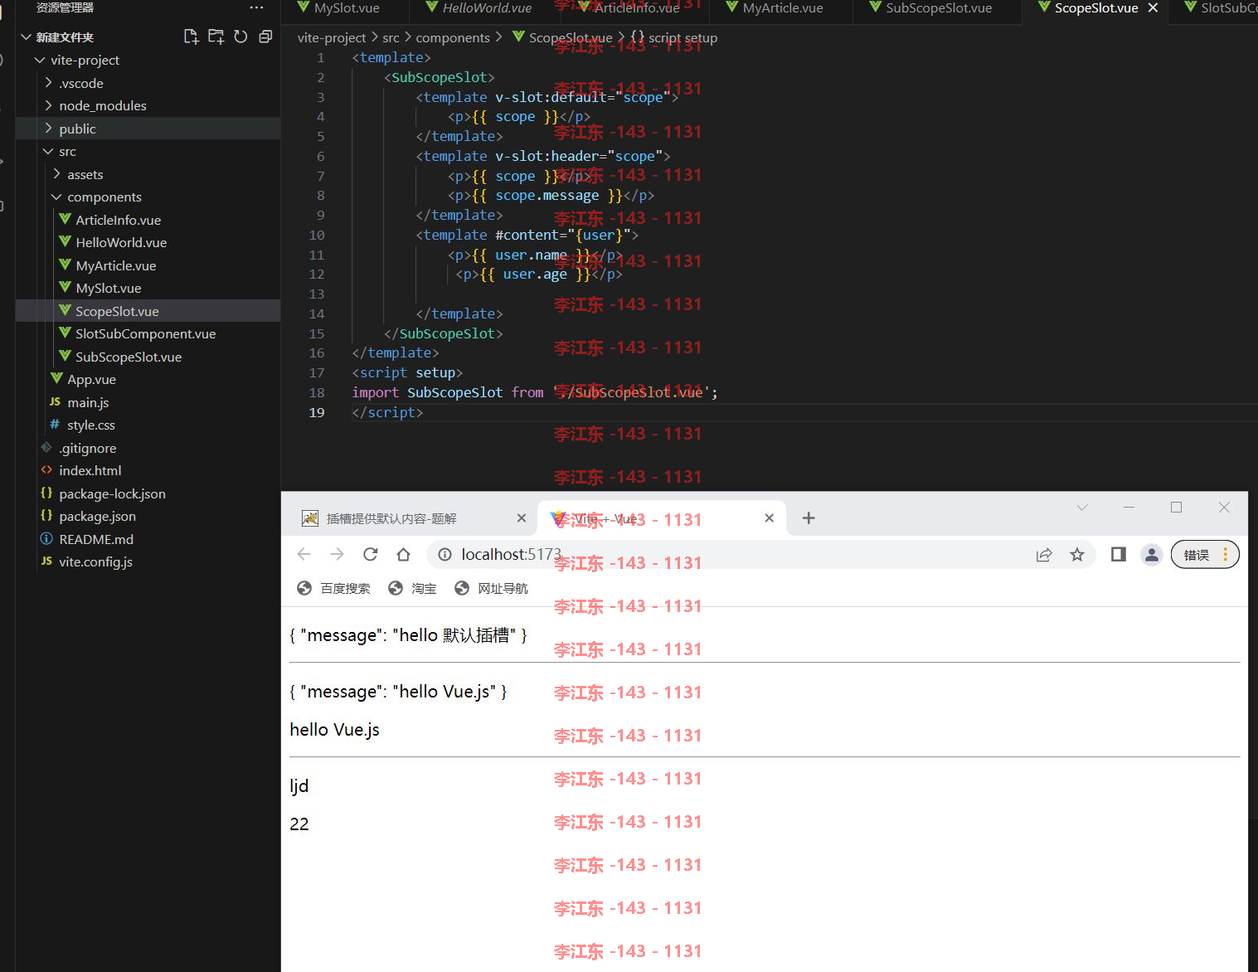Switch to SubScopeSlot.vue editor tab
1258x972 pixels.
[x=938, y=8]
